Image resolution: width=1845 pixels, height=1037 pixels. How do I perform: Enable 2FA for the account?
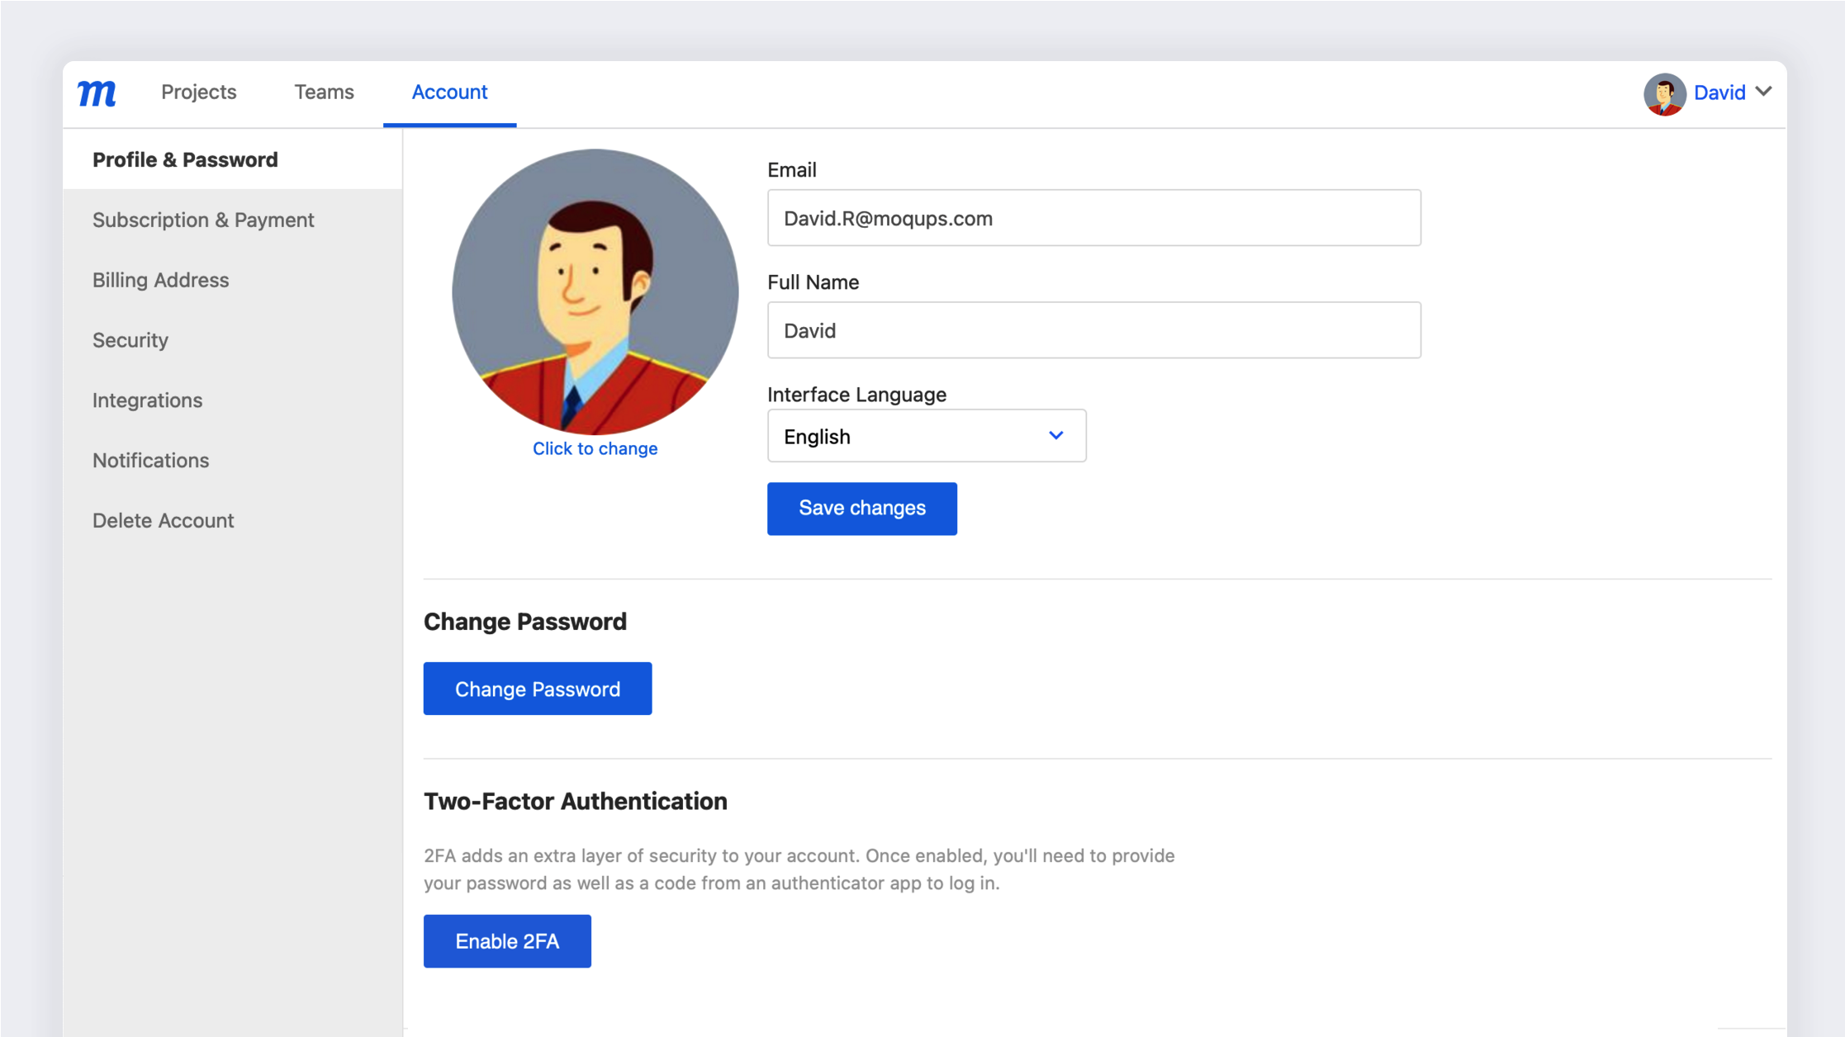tap(506, 940)
